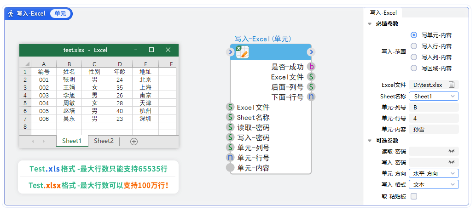The image size is (476, 211).
Task: Click the node's left input flow arrow
Action: click(x=230, y=52)
